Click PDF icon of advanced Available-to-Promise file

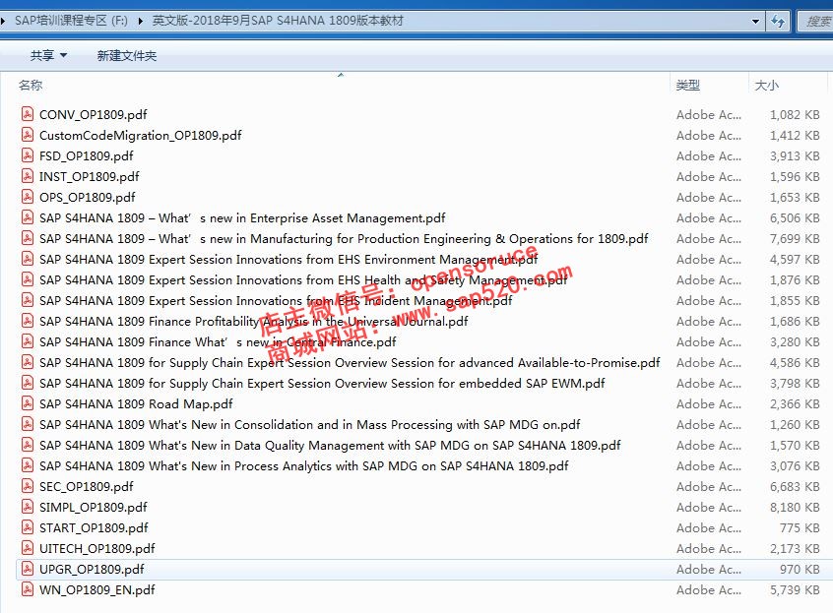pos(28,362)
